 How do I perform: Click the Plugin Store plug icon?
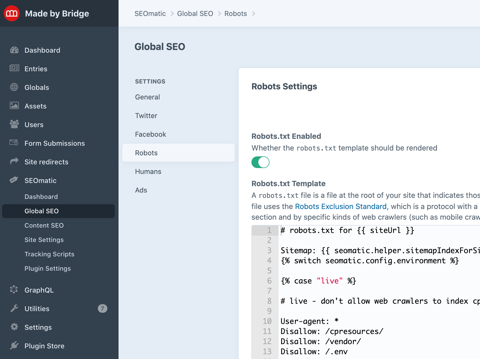pyautogui.click(x=14, y=345)
